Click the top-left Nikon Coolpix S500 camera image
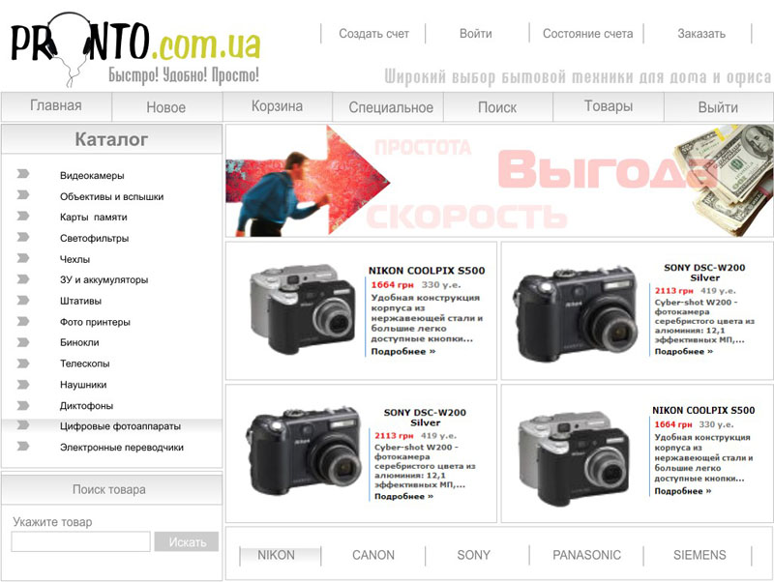Screen dimensions: 774x582 [x=302, y=309]
